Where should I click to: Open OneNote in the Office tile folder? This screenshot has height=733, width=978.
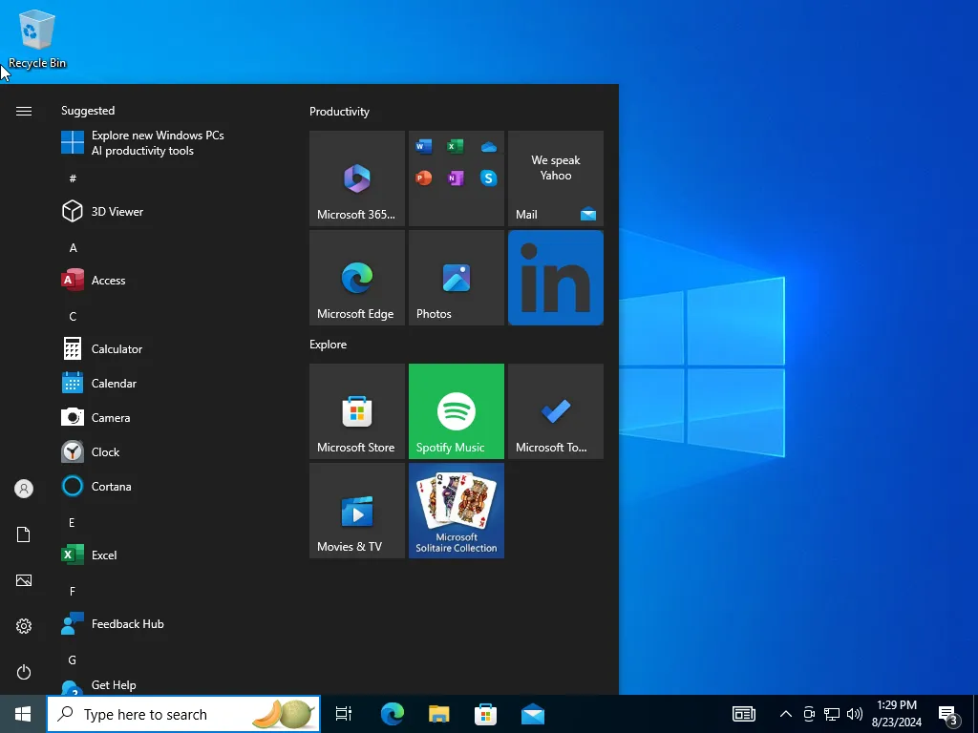(456, 178)
